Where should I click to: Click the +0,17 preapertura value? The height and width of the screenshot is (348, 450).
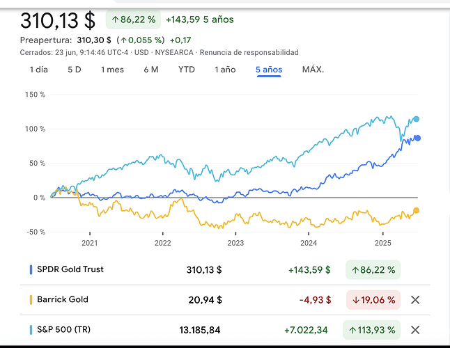[x=180, y=40]
